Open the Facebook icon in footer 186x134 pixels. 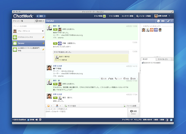[167, 120]
